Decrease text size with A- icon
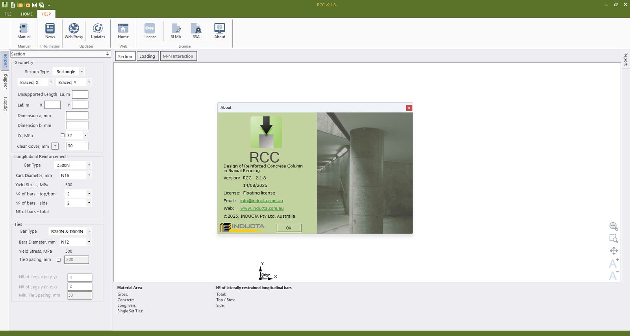Screen dimensions: 630x336 coord(613,275)
